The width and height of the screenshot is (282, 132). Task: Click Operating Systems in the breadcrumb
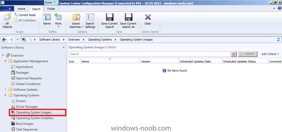pos(100,40)
